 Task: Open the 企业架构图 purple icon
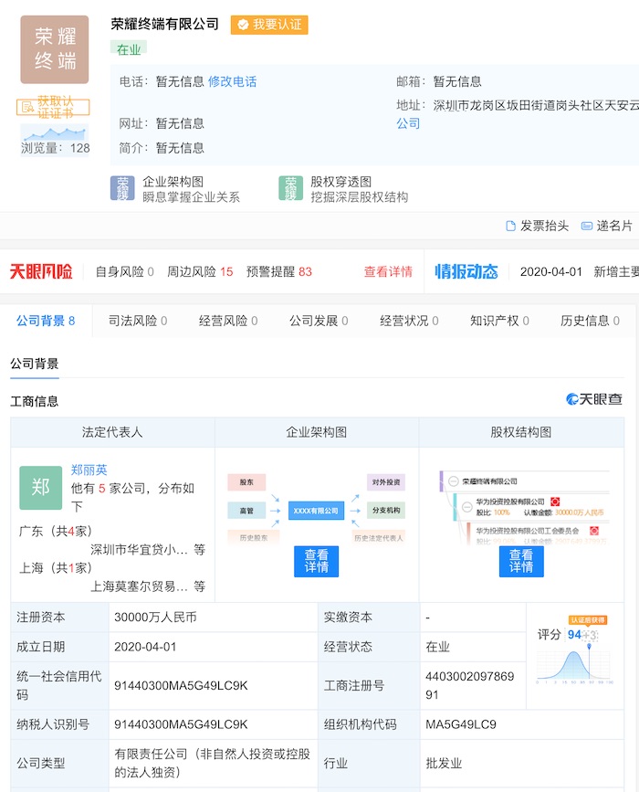(x=122, y=189)
